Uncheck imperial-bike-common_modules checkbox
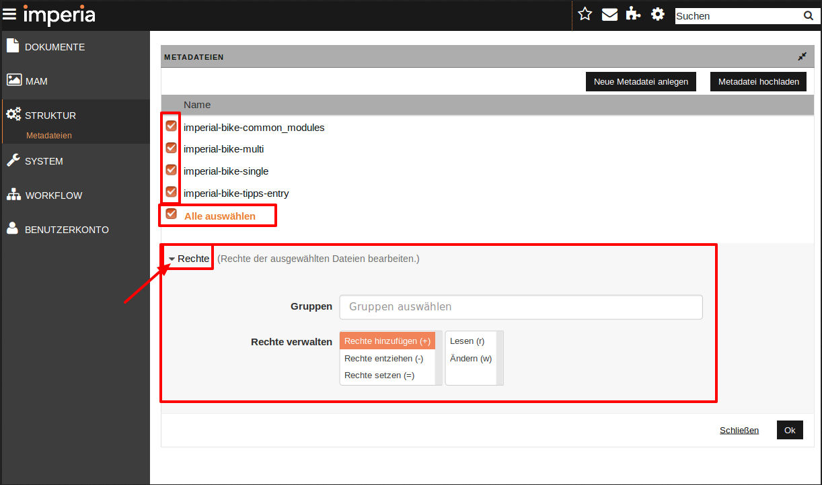The width and height of the screenshot is (822, 485). (x=172, y=126)
